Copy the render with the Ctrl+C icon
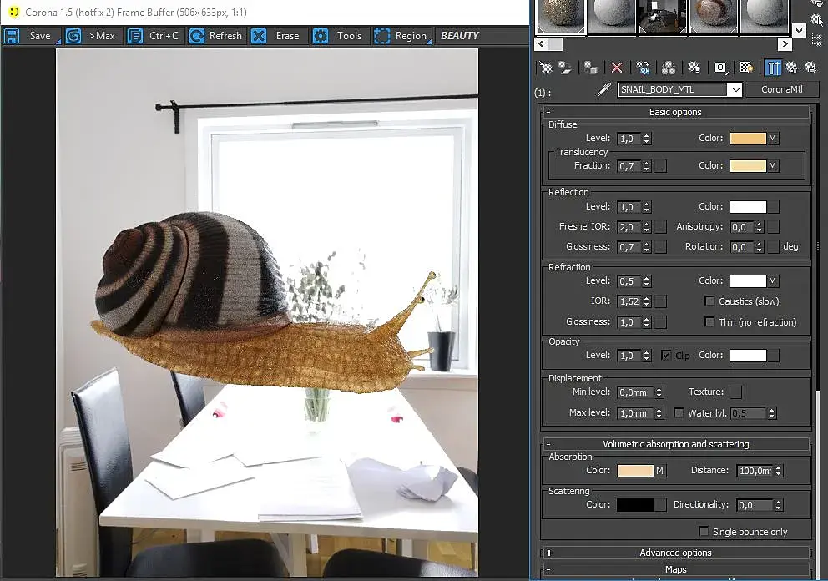This screenshot has width=828, height=581. (x=135, y=36)
